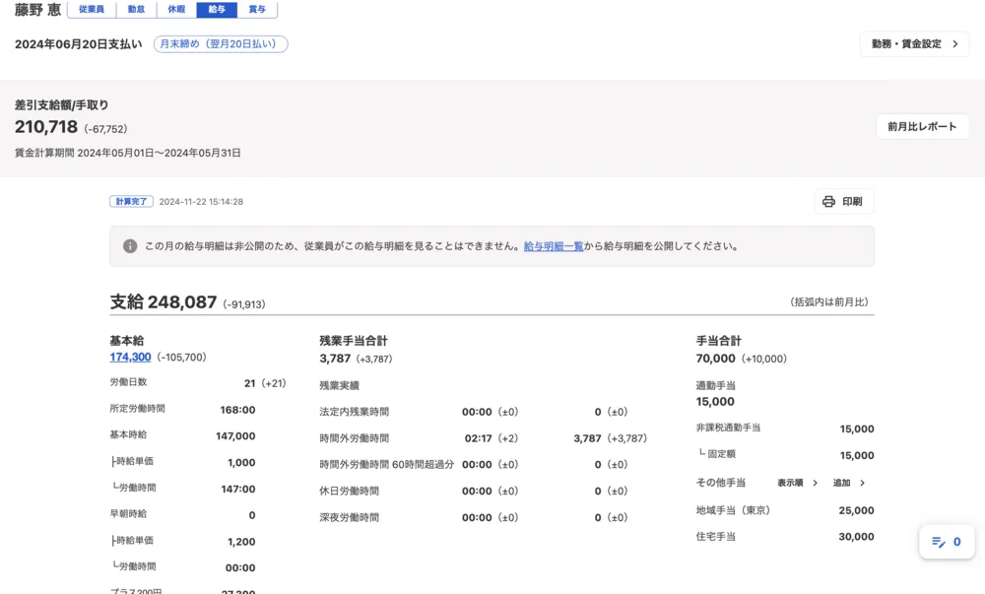Click the printer icon
The width and height of the screenshot is (985, 594).
click(828, 202)
